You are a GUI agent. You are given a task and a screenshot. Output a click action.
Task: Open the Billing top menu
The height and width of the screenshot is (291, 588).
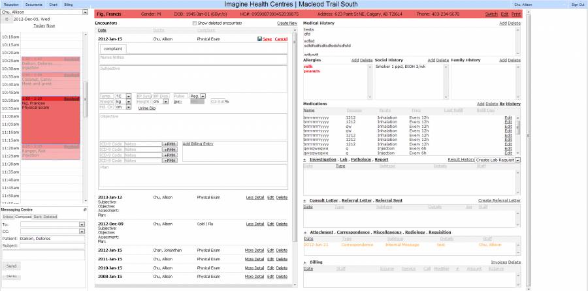point(69,5)
